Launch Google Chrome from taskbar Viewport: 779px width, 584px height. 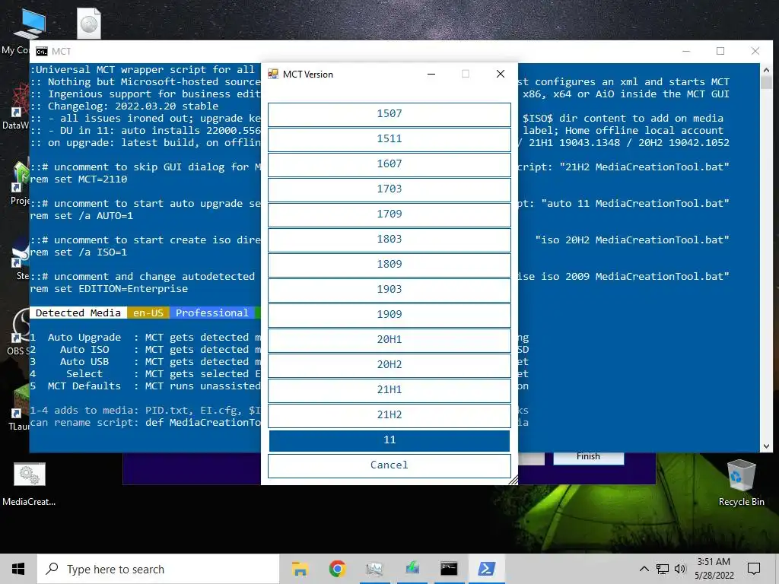337,569
